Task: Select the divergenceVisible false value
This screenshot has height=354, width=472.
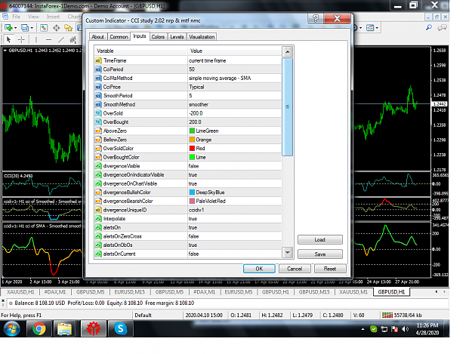Action: pos(235,166)
